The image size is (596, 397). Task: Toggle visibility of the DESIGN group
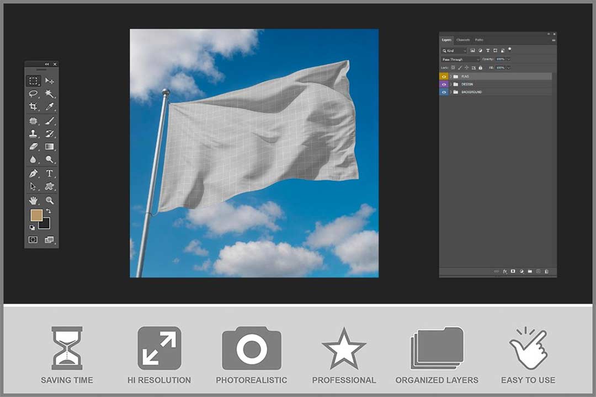pyautogui.click(x=444, y=84)
